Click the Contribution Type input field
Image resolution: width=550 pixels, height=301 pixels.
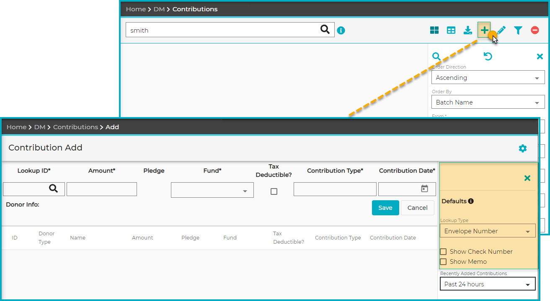[335, 189]
